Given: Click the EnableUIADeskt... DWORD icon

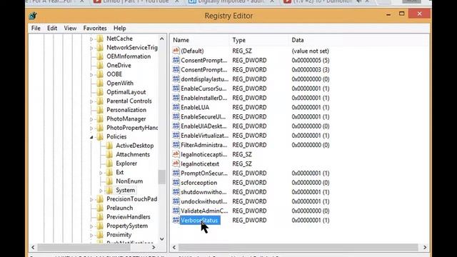Looking at the screenshot, I should 176,126.
